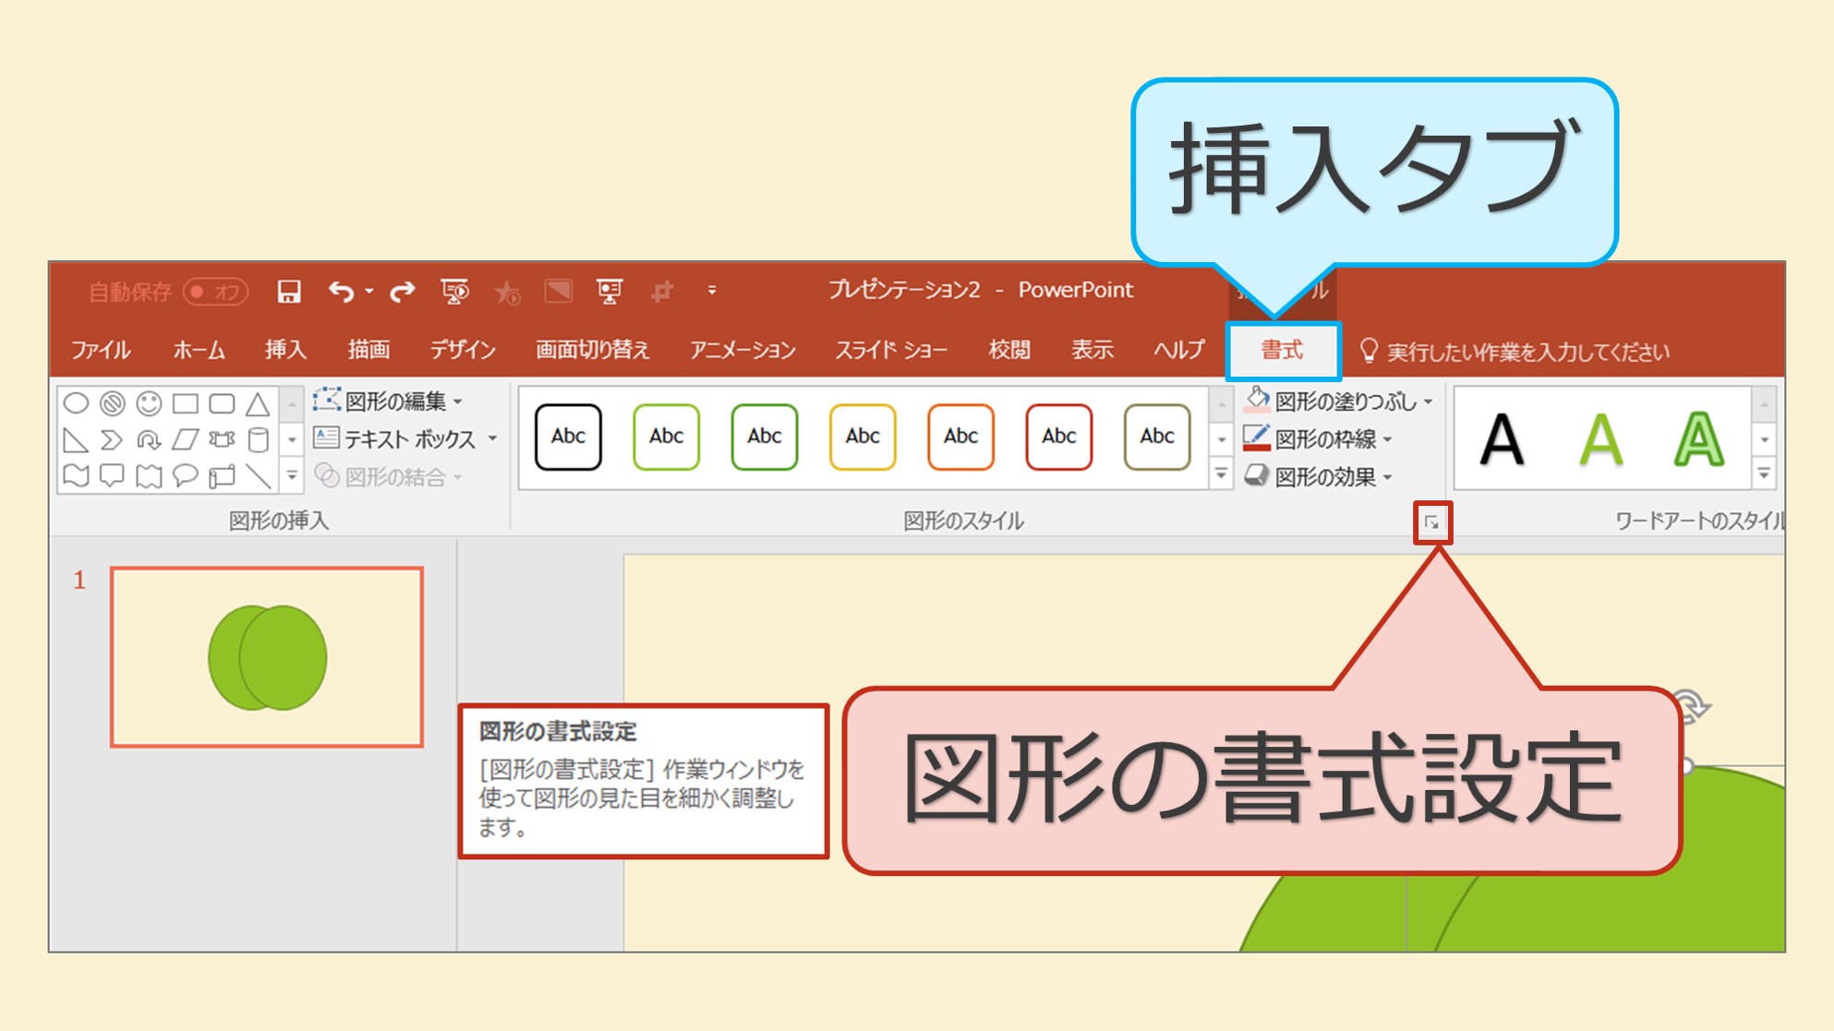Select the oval shape in shapes gallery
1834x1031 pixels.
pos(76,403)
